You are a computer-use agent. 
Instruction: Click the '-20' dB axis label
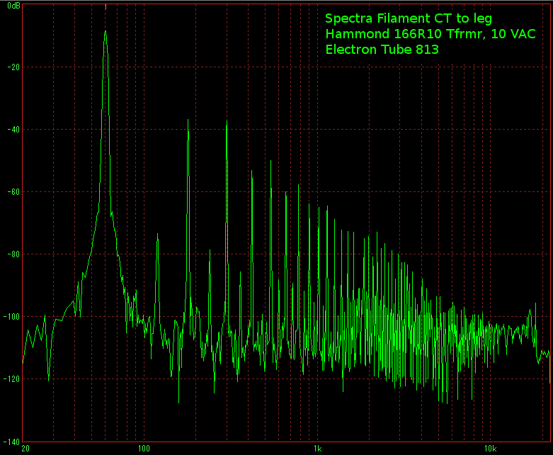tap(13, 67)
